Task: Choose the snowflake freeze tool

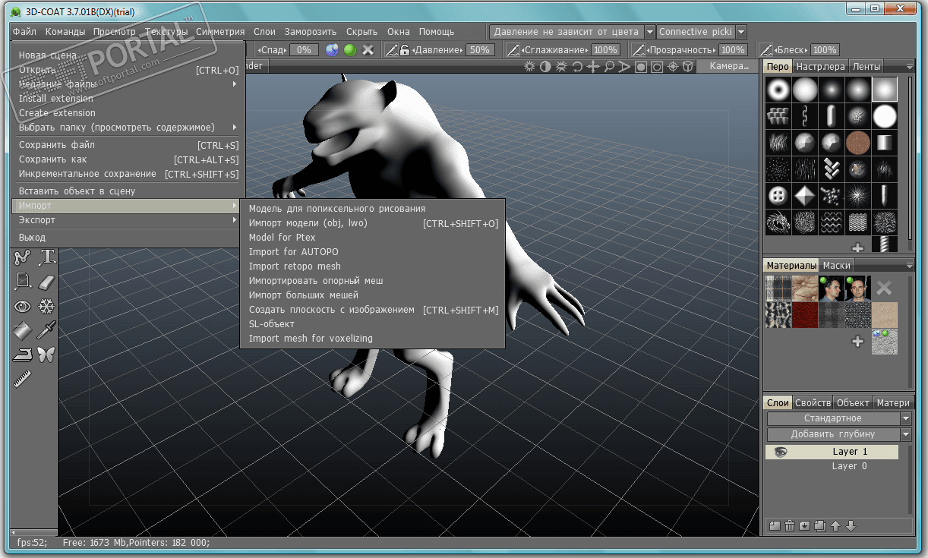Action: [47, 306]
